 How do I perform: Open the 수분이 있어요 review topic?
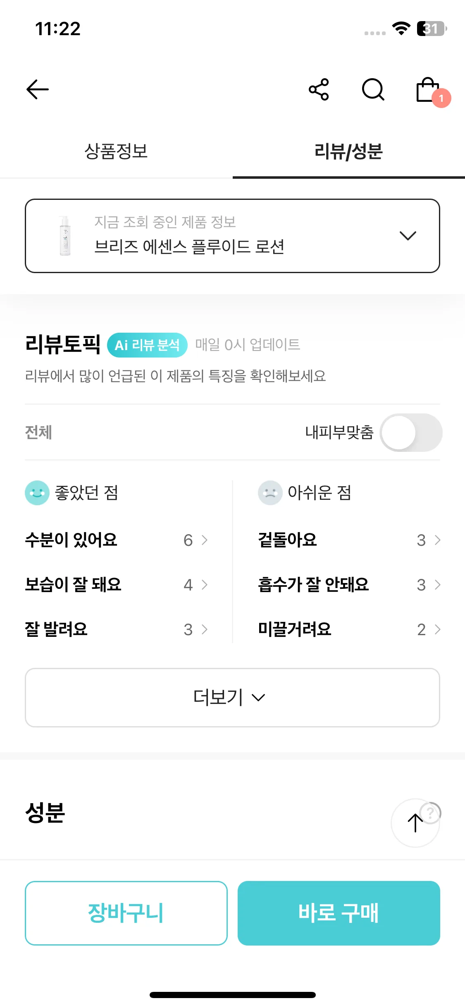click(117, 540)
